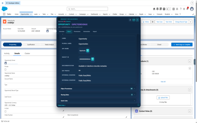Click the pencil icon to edit the nav bar

[193, 14]
